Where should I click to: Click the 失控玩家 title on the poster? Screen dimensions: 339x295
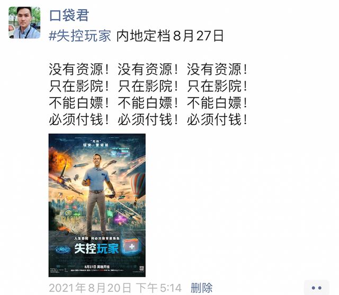(96, 248)
